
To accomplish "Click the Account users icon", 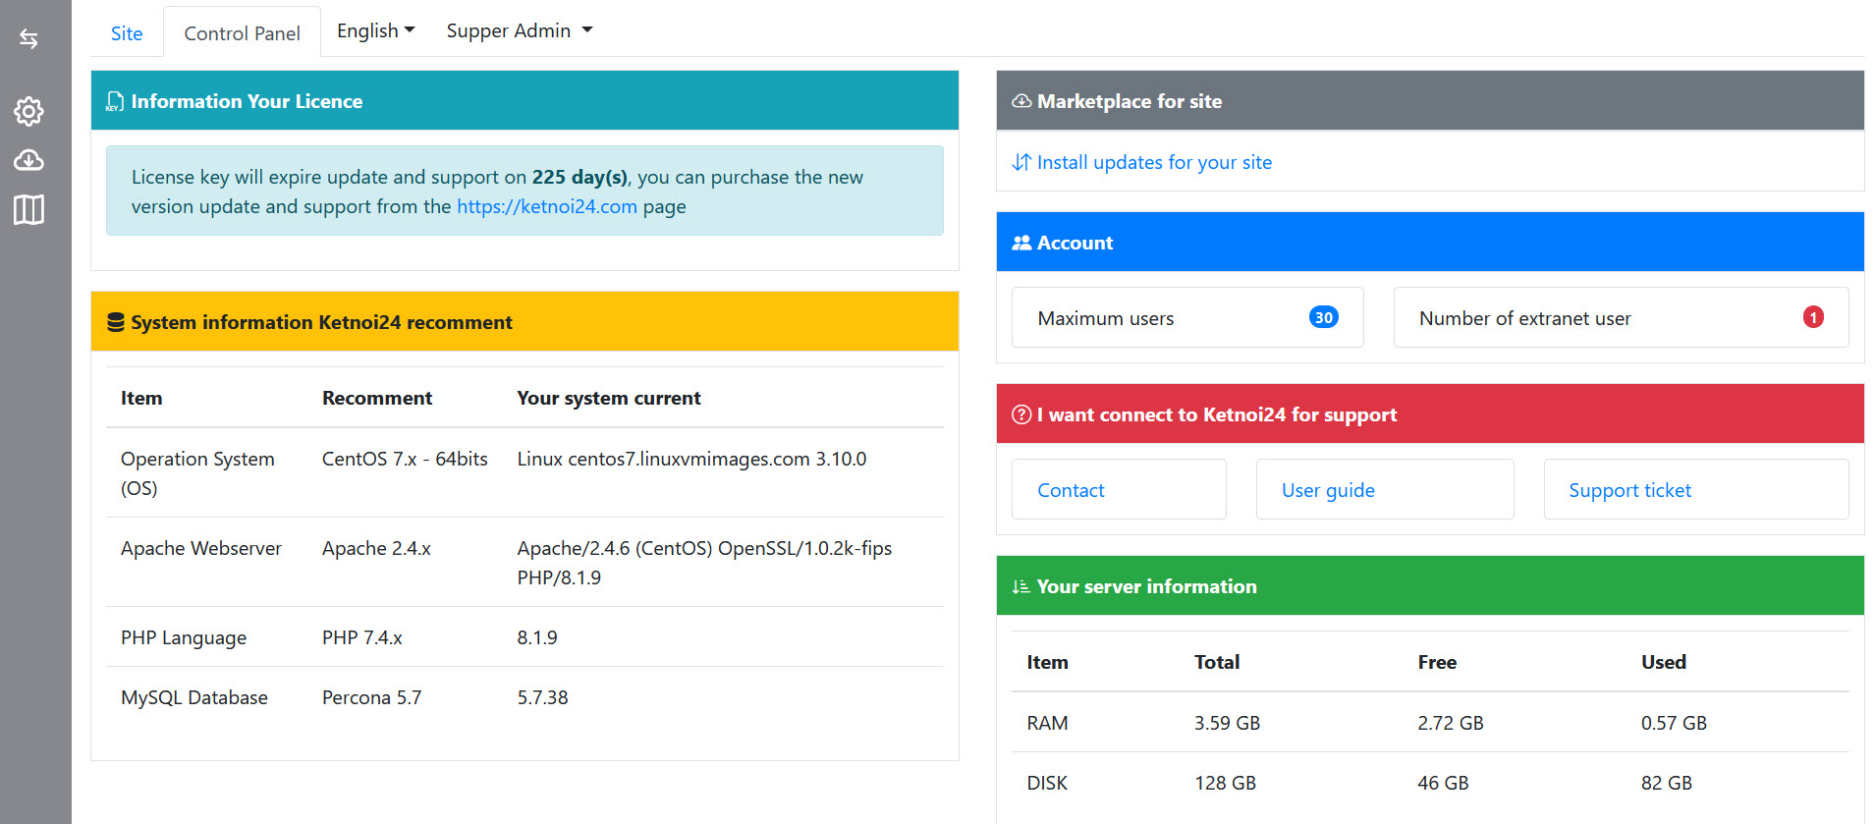I will (1021, 243).
